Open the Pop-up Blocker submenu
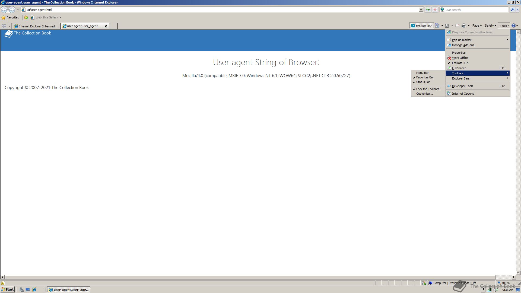The height and width of the screenshot is (293, 521). pyautogui.click(x=478, y=40)
